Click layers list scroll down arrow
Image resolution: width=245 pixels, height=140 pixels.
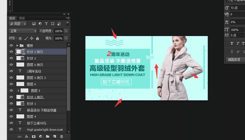tap(68, 132)
